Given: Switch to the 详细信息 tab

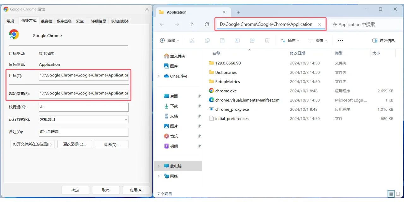Looking at the screenshot, I should [98, 21].
